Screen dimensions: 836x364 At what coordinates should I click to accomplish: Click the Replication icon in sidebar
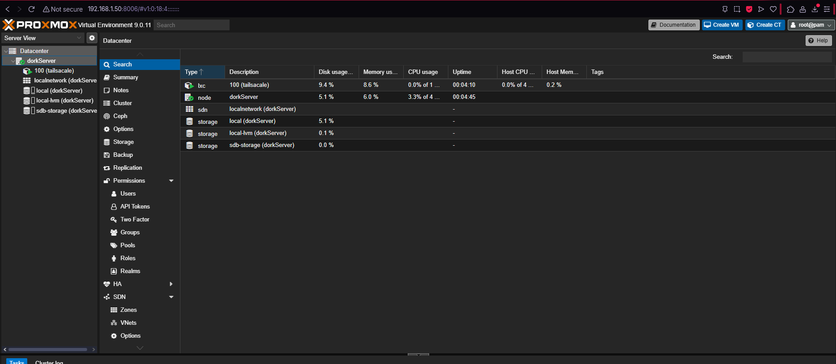click(x=107, y=168)
